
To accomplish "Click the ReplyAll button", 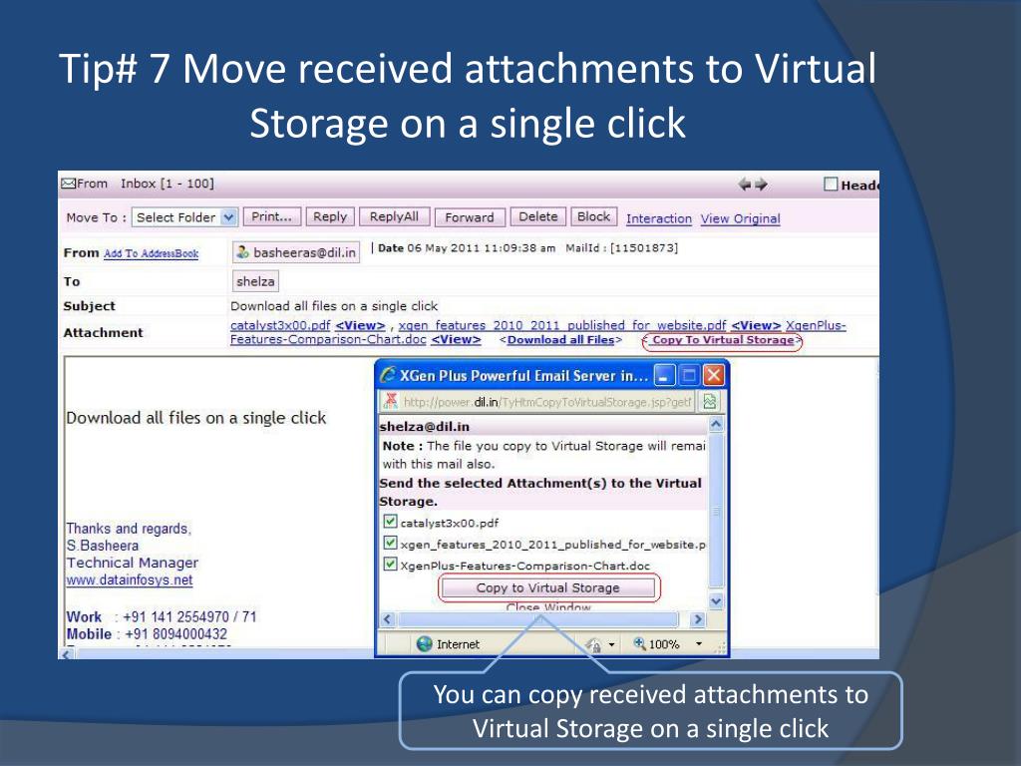I will point(394,216).
